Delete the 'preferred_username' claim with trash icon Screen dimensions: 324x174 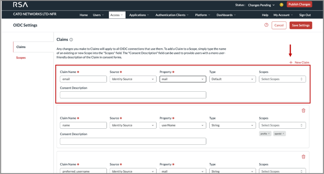pos(303,157)
